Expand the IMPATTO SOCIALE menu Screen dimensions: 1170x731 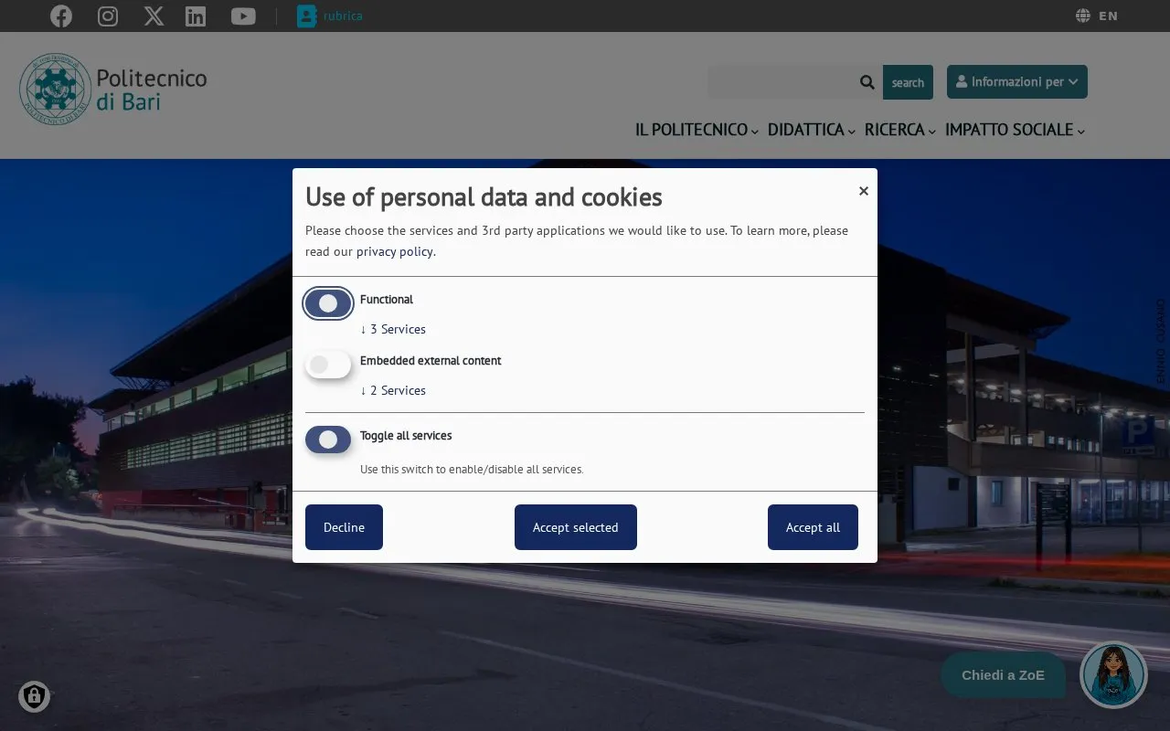coord(1015,130)
